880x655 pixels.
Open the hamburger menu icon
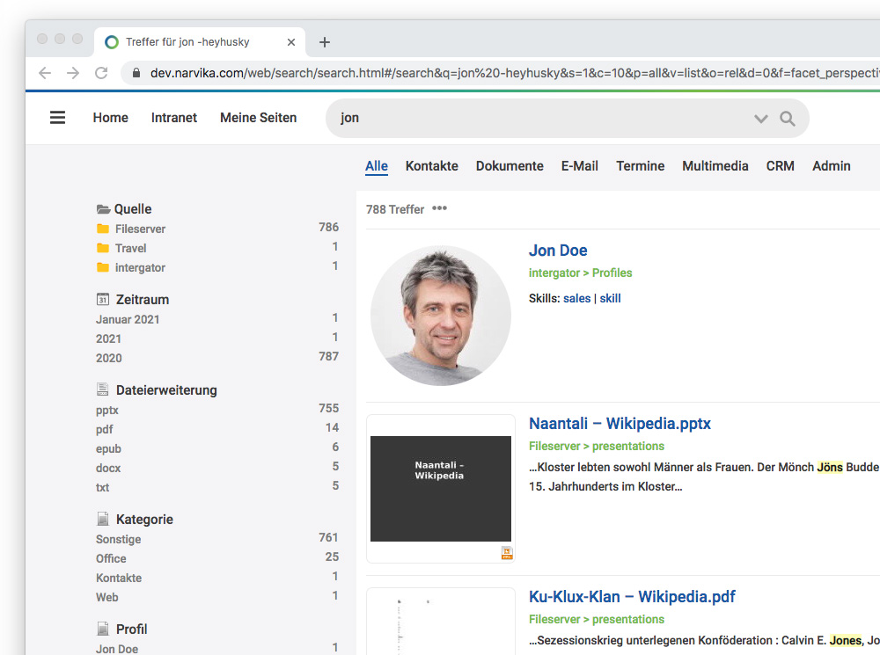click(57, 118)
